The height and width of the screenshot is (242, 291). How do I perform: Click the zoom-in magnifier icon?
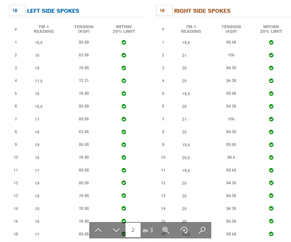166,230
